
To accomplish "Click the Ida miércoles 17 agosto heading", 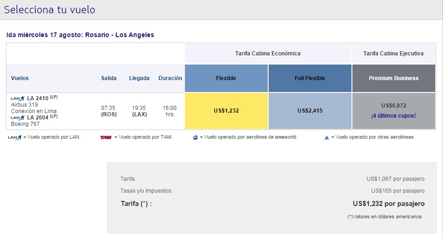I will click(x=80, y=35).
